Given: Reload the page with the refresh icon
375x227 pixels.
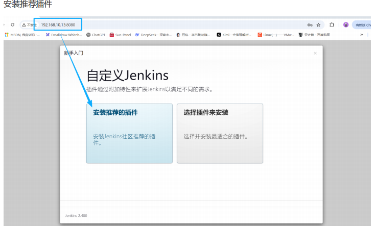Looking at the screenshot, I should click(x=13, y=25).
